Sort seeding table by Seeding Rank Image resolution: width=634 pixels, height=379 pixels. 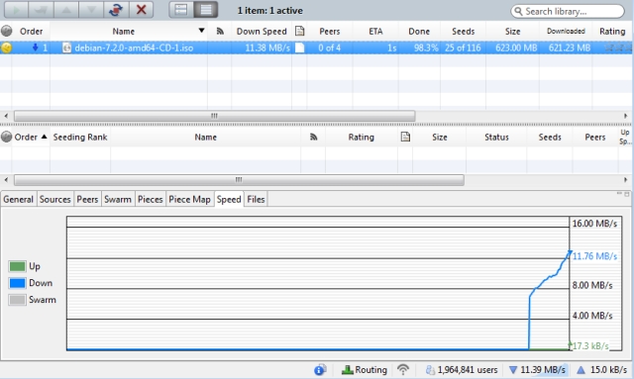[x=80, y=138]
